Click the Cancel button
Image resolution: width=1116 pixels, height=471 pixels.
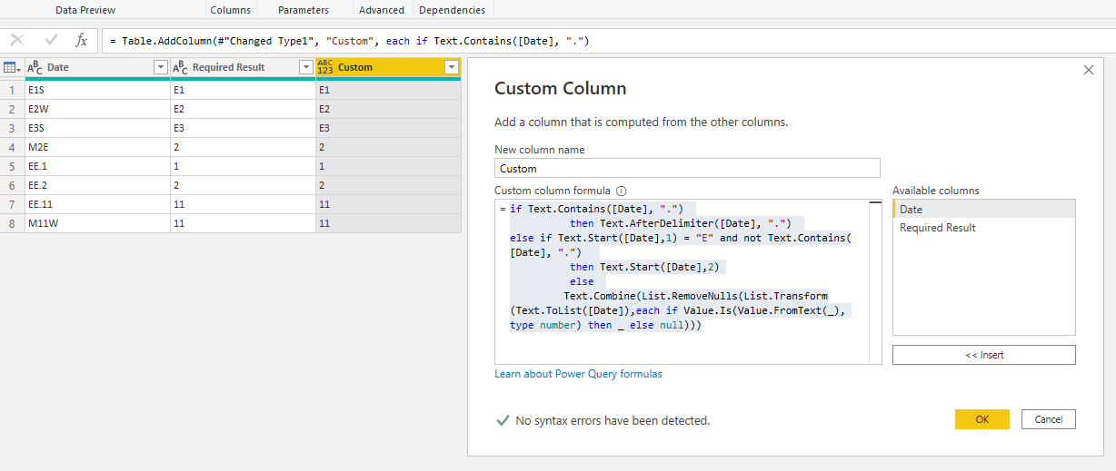1049,419
